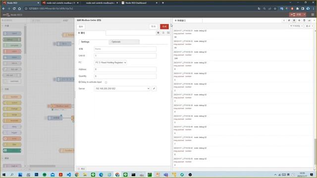Open the FC function code dropdown
The width and height of the screenshot is (317, 178).
pyautogui.click(x=110, y=63)
